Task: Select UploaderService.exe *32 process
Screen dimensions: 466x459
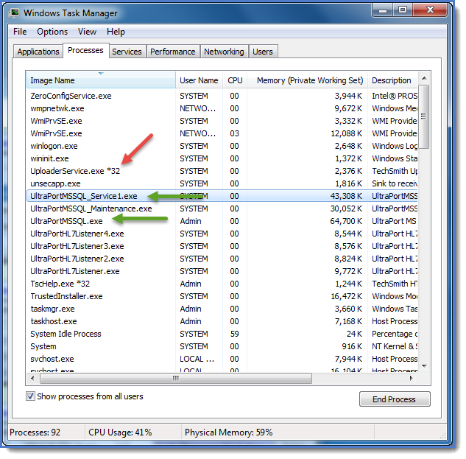Action: [222, 171]
